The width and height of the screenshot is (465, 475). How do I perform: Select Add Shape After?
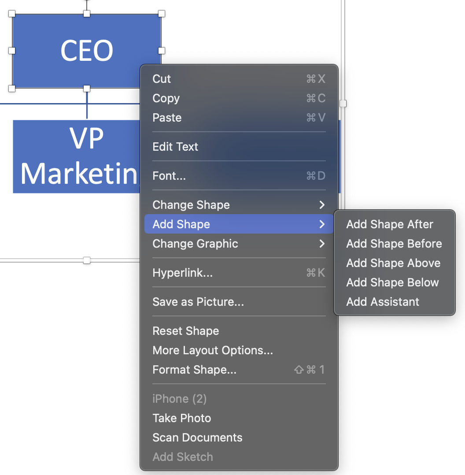click(389, 224)
